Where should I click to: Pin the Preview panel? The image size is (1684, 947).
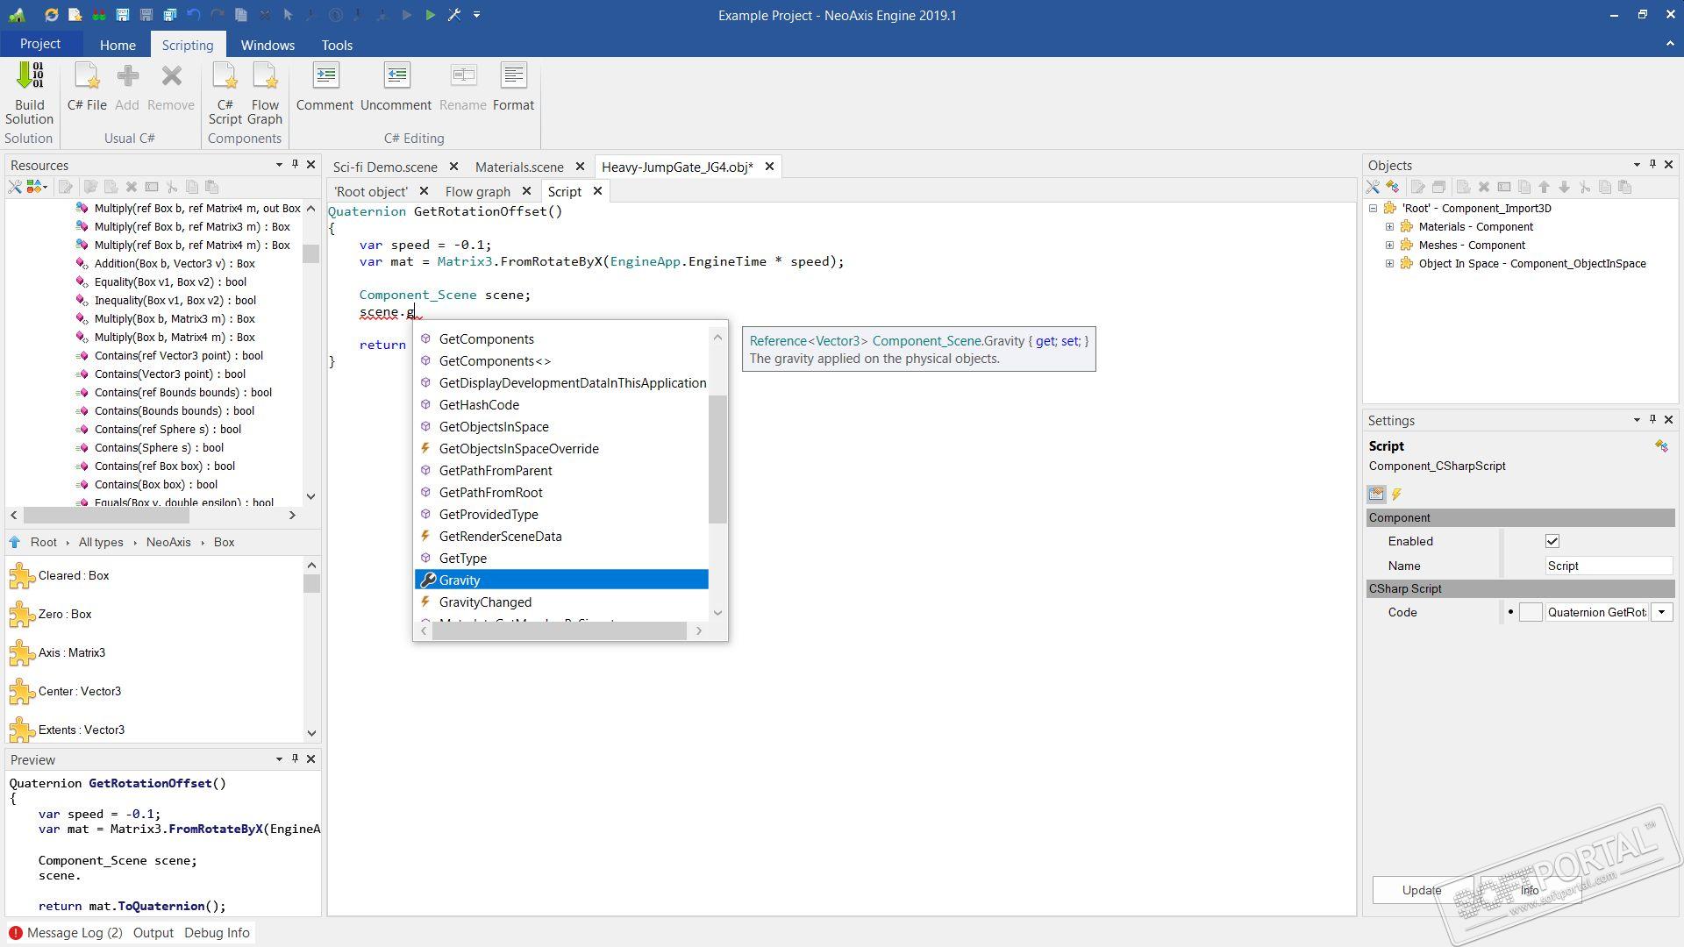coord(295,759)
